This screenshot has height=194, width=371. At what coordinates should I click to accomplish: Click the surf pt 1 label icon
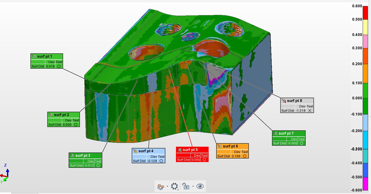tap(34, 56)
